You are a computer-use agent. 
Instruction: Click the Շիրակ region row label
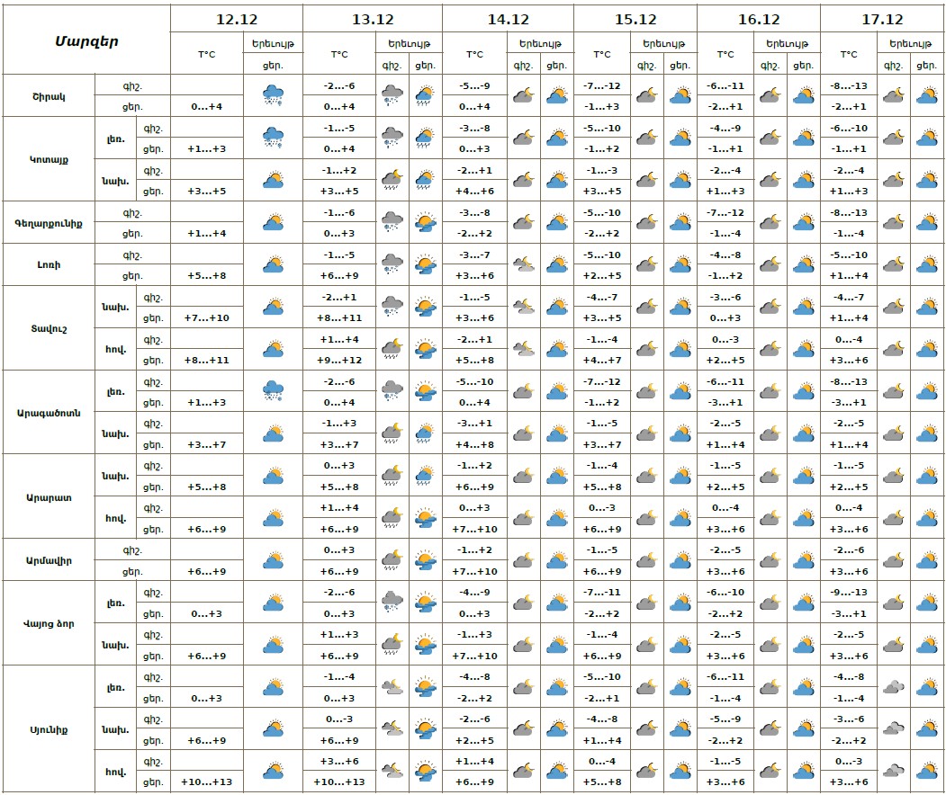point(50,95)
